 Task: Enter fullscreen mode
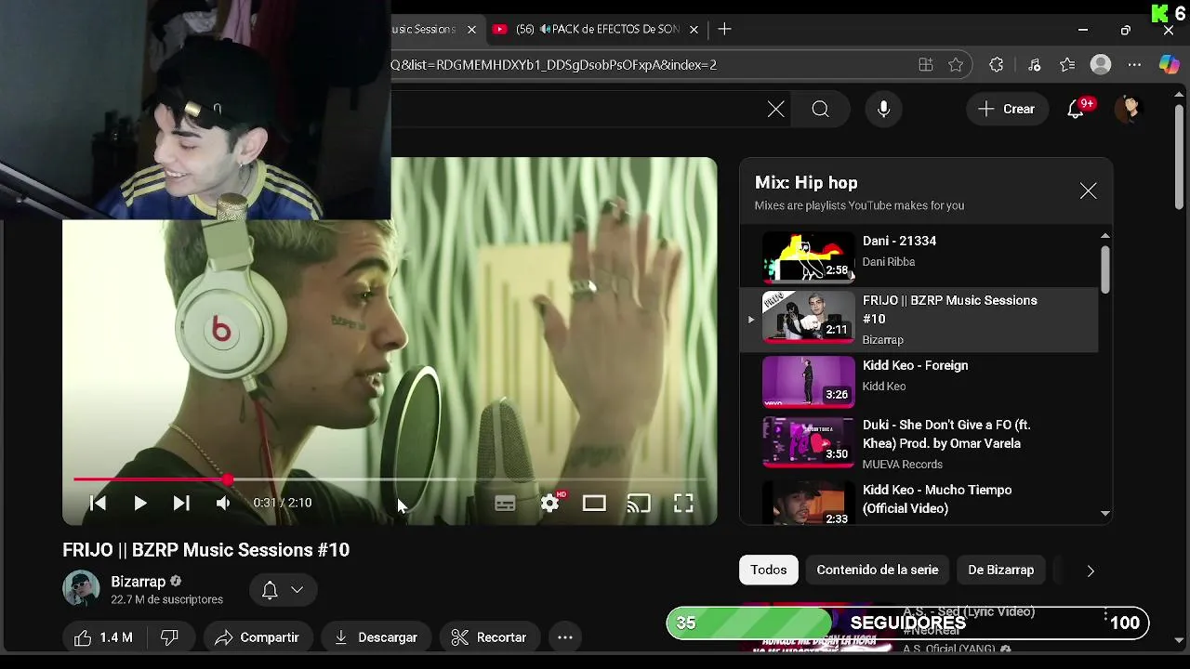coord(683,503)
